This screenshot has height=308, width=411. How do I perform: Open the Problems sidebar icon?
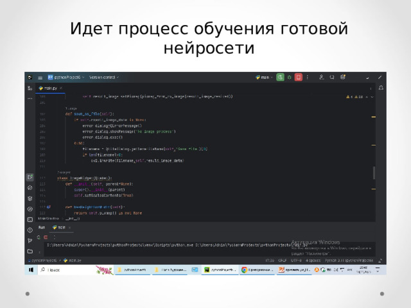click(x=30, y=230)
